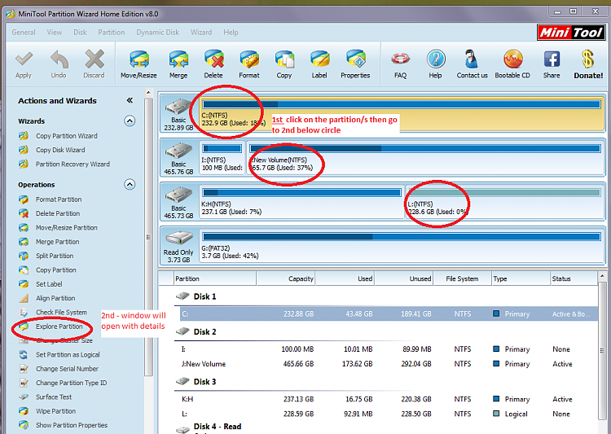
Task: Click the Apply checkmark icon
Action: 24,59
